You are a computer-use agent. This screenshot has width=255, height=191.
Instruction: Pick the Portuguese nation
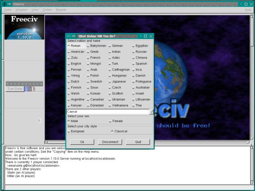pyautogui.click(x=142, y=82)
